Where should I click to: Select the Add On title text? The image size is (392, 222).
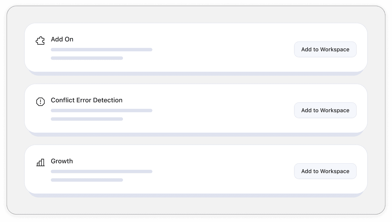click(62, 39)
